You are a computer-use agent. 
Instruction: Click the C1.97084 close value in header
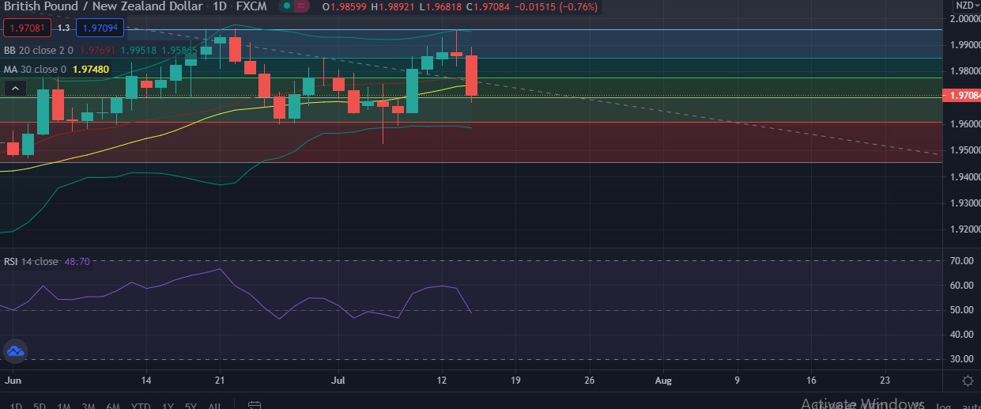point(486,6)
